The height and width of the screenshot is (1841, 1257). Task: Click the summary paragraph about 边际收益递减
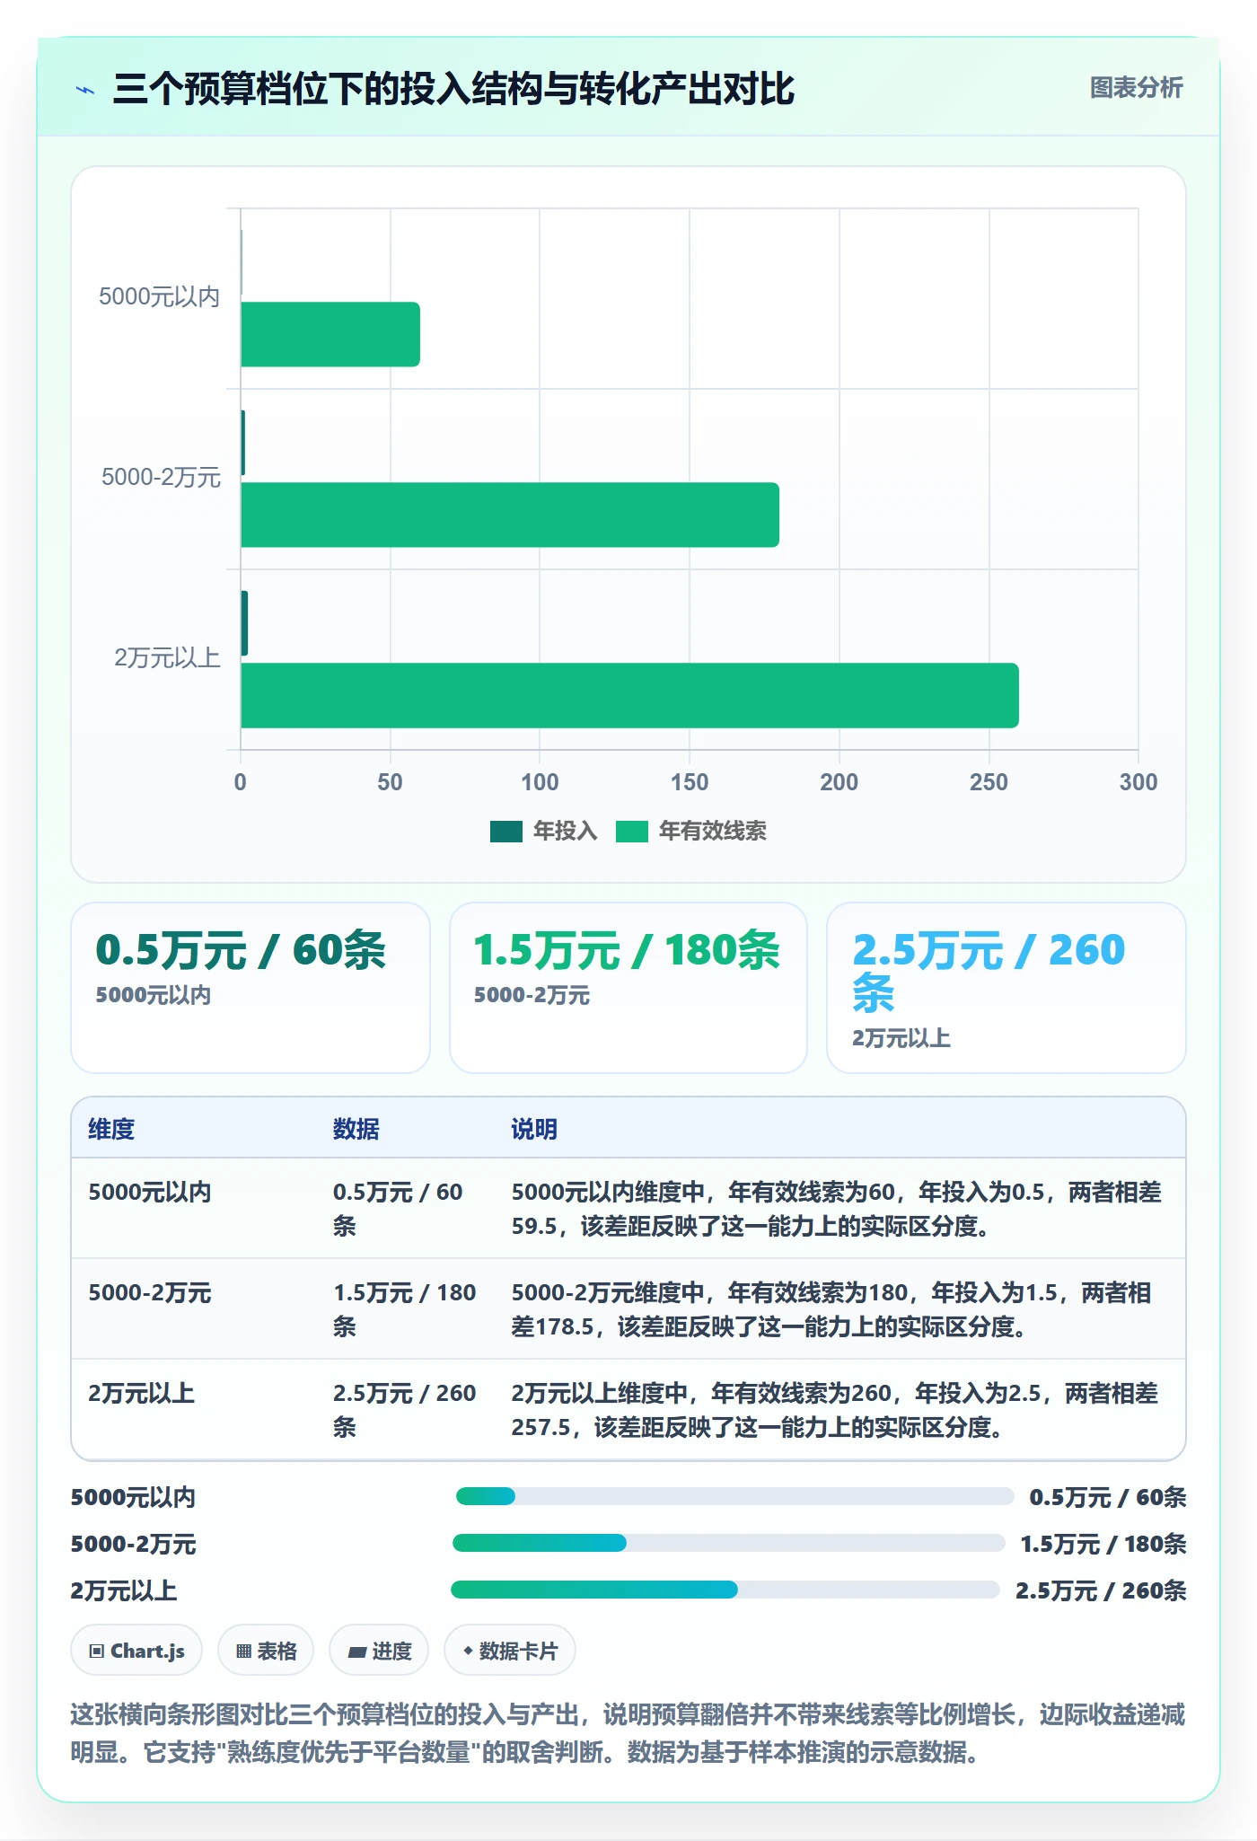point(628,1733)
